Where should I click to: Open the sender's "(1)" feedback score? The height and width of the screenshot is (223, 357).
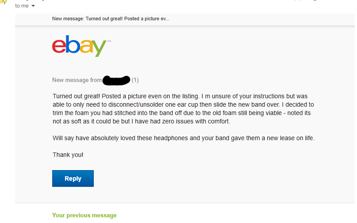(x=135, y=80)
